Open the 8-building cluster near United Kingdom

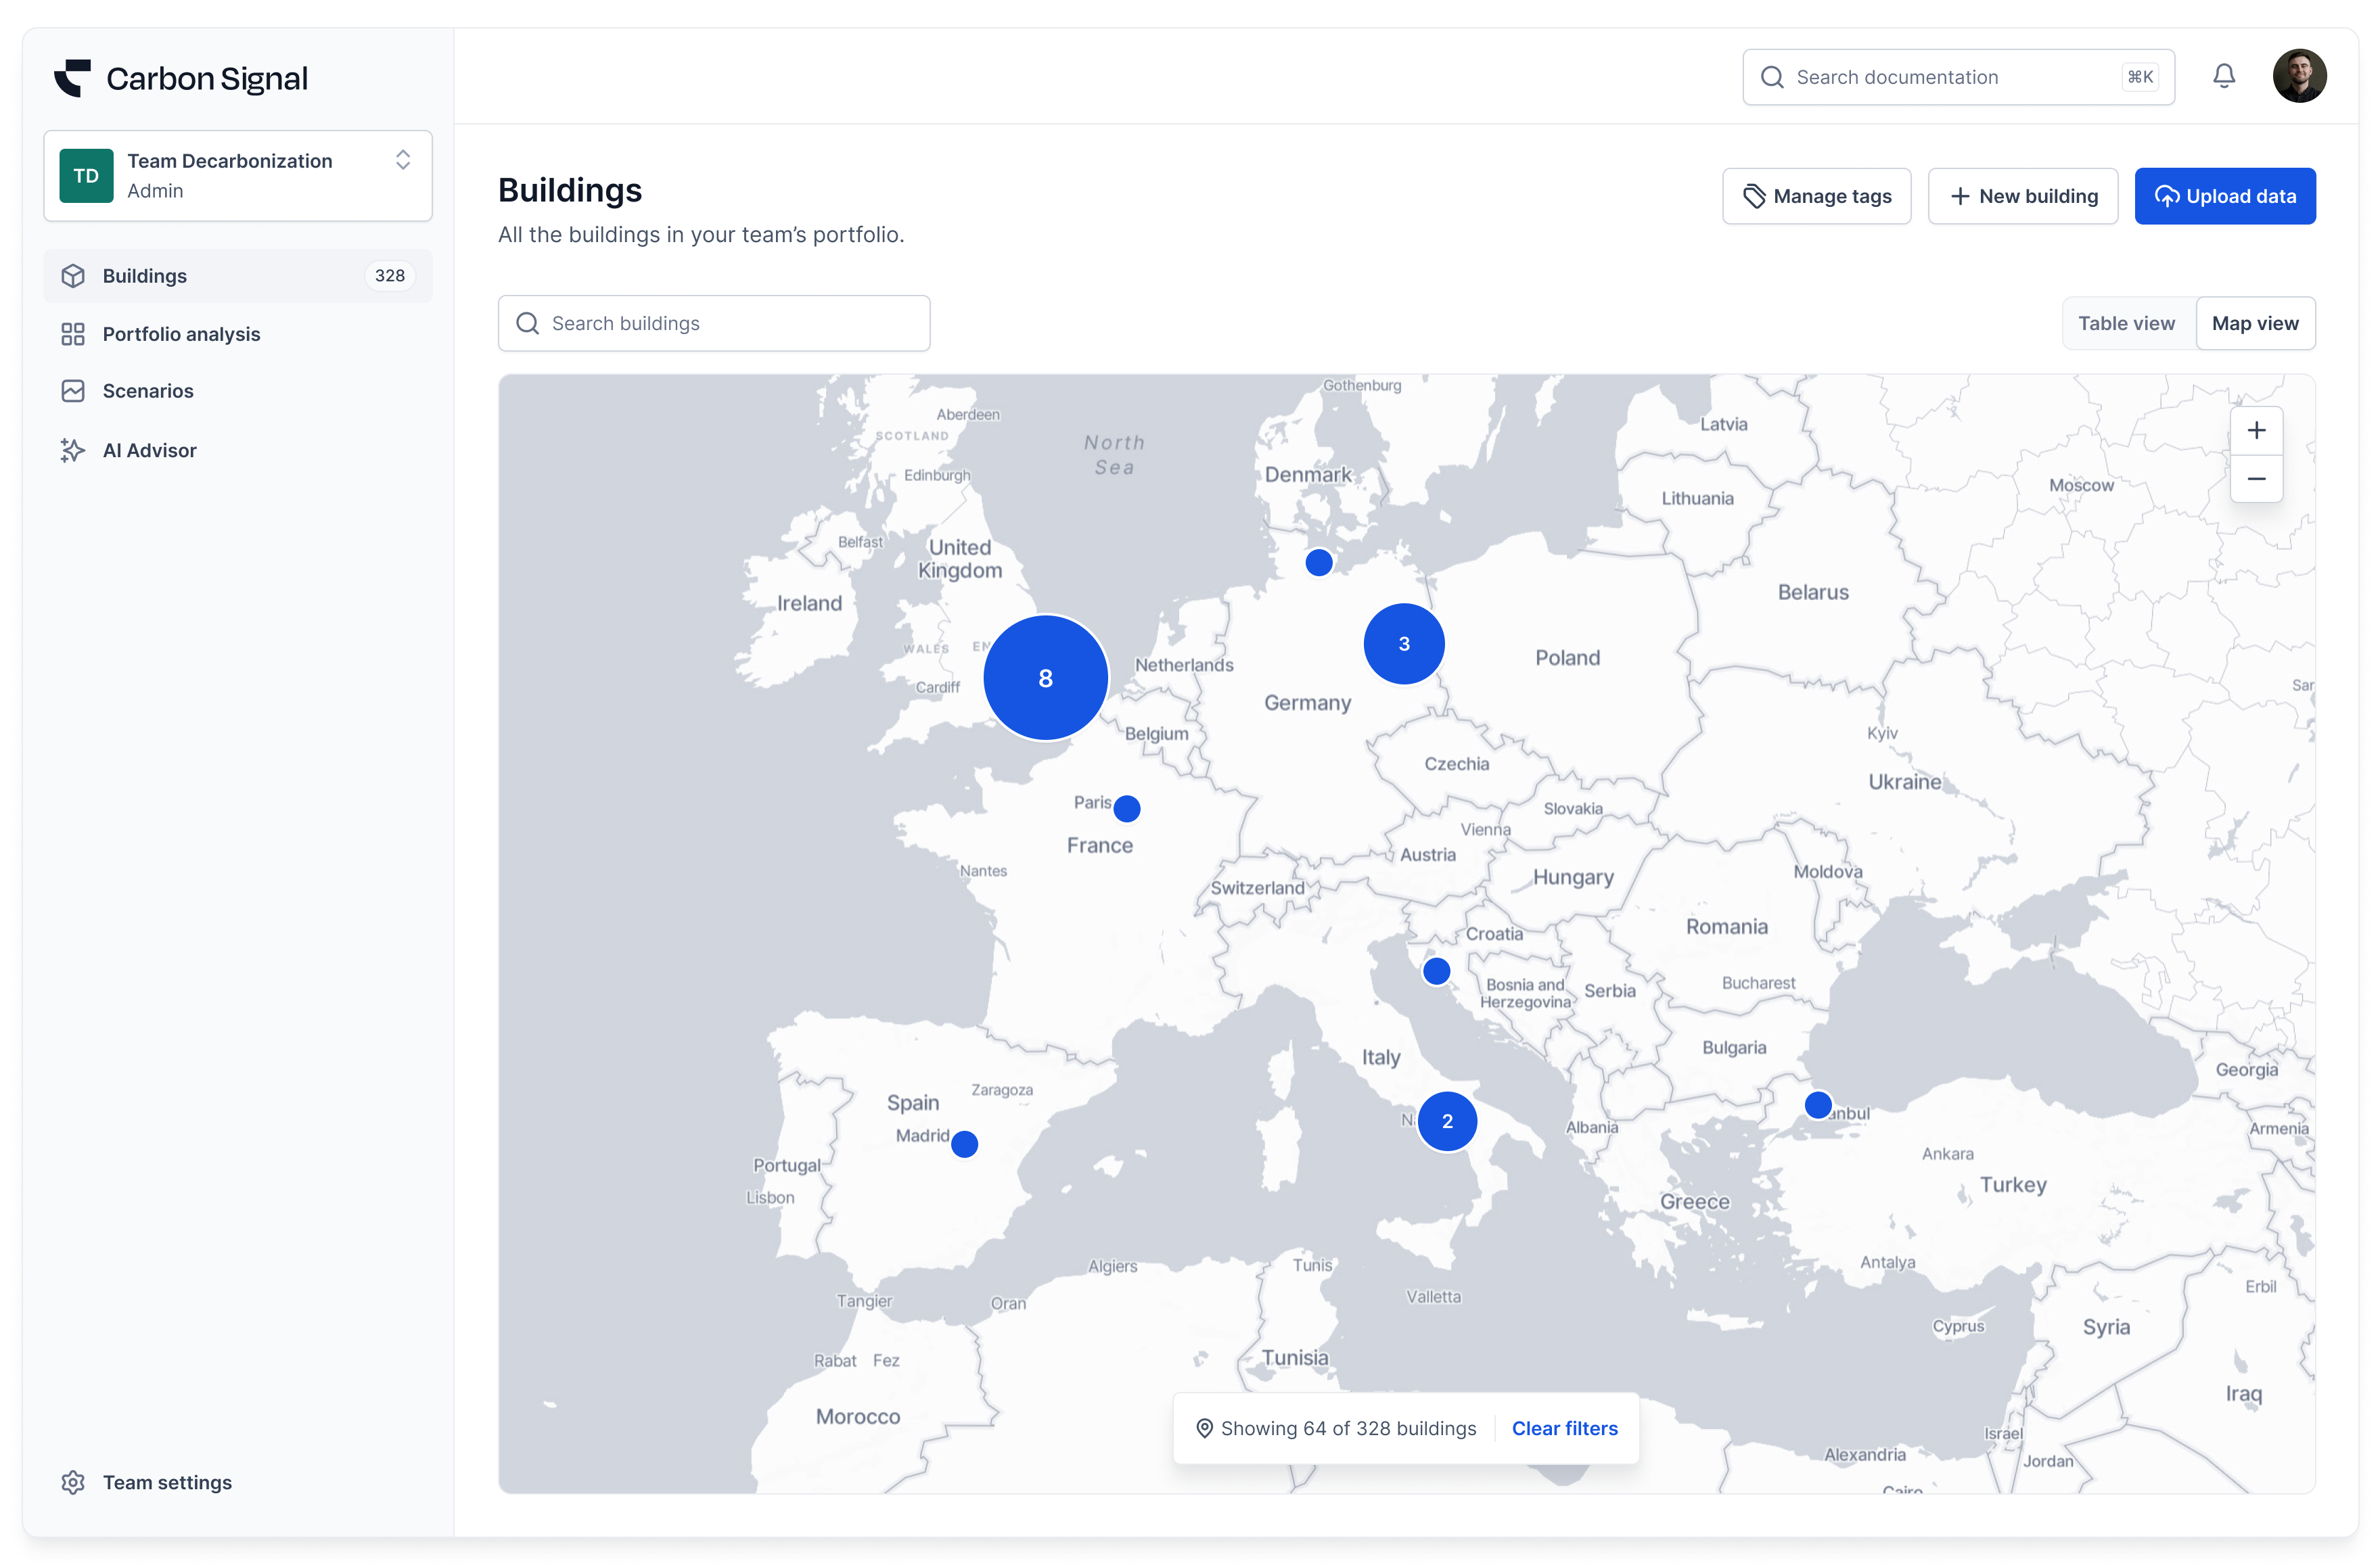pyautogui.click(x=1045, y=678)
